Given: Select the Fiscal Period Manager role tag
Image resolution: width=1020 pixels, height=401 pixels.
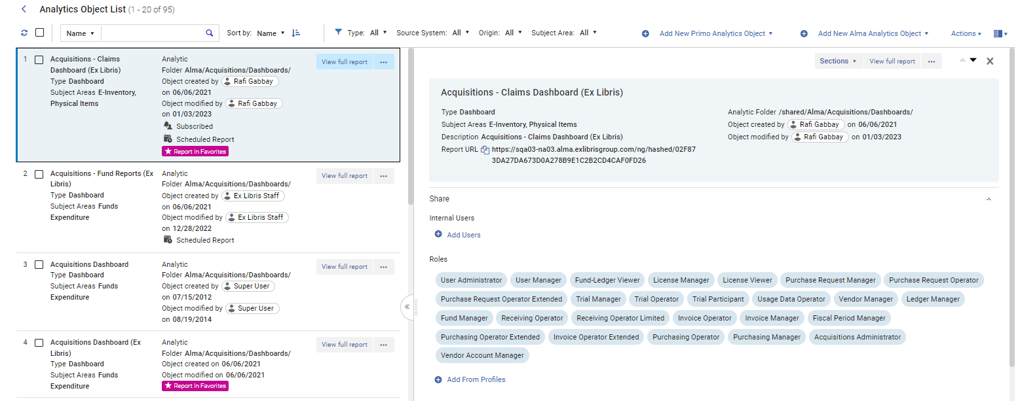Looking at the screenshot, I should pos(849,318).
